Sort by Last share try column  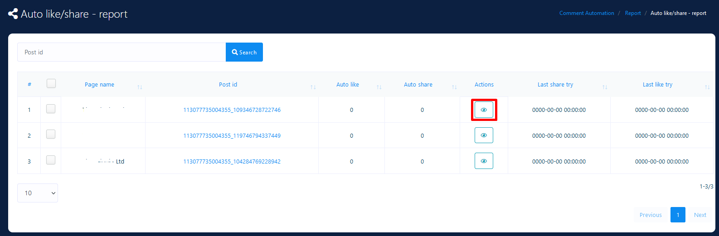tap(605, 87)
